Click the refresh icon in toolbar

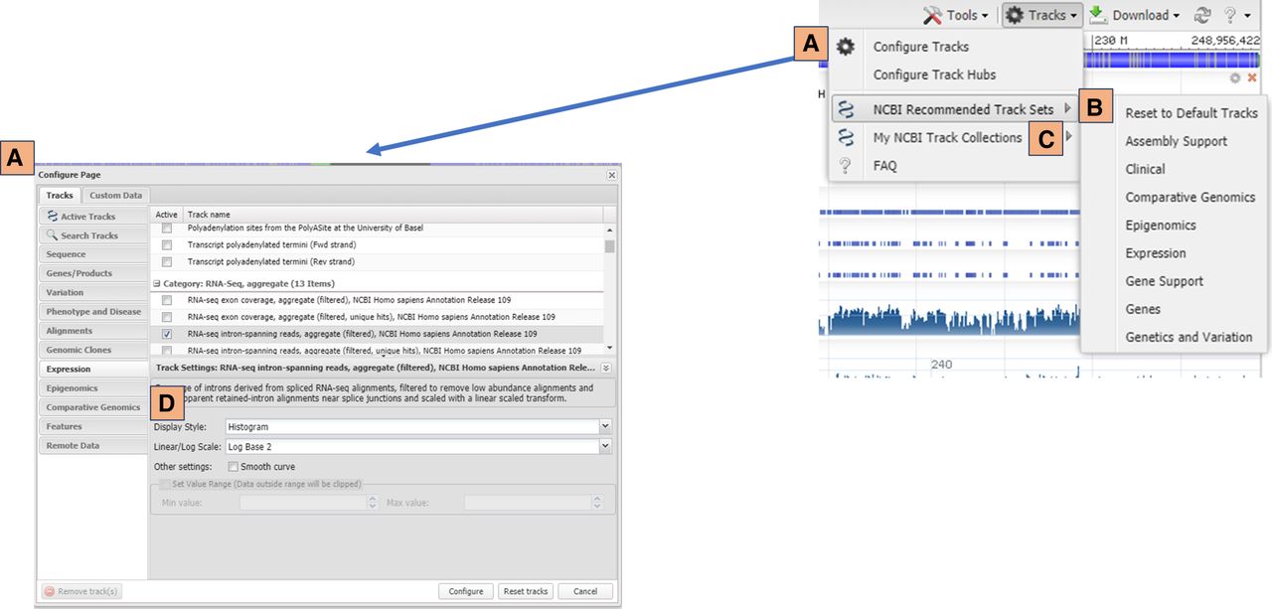pos(1202,15)
